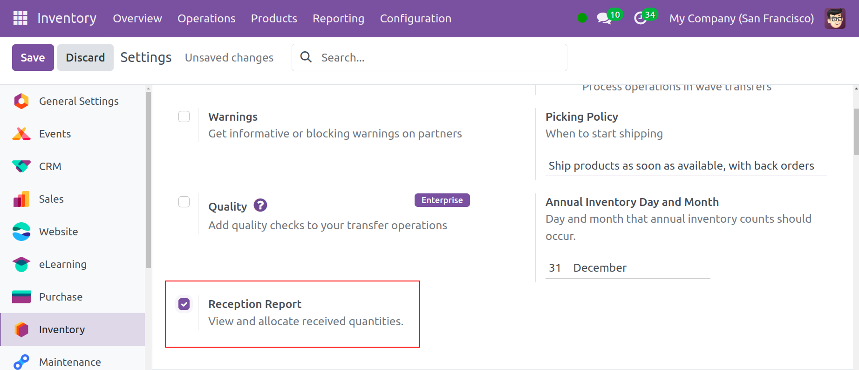Click the user avatar picture
This screenshot has height=370, width=859.
click(x=835, y=19)
